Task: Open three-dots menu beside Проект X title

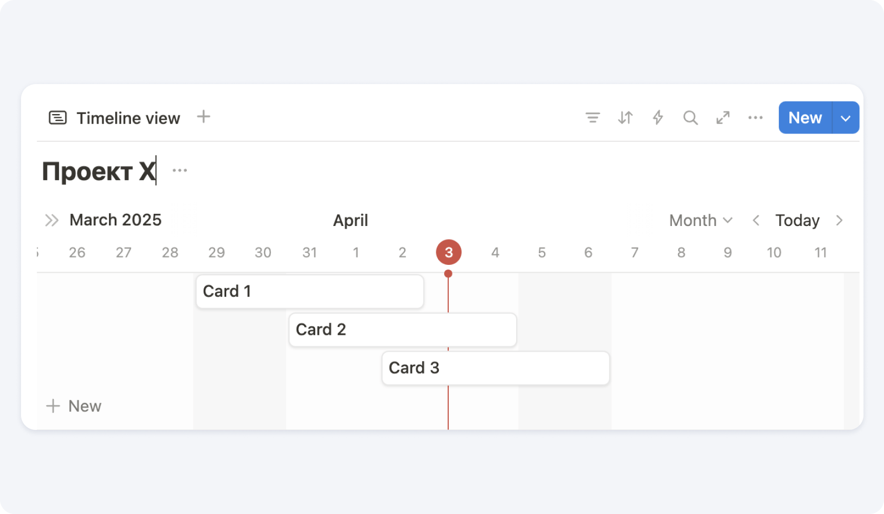Action: point(180,170)
